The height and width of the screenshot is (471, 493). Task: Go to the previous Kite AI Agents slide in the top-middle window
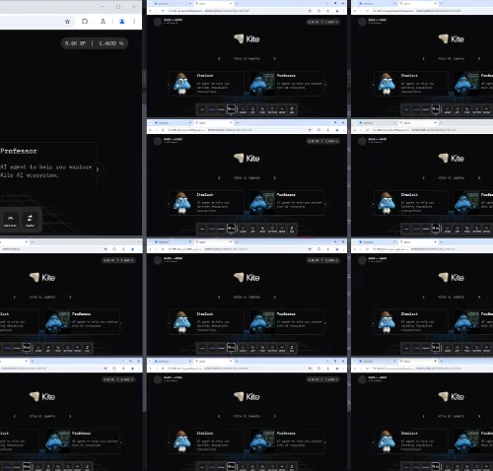click(219, 58)
